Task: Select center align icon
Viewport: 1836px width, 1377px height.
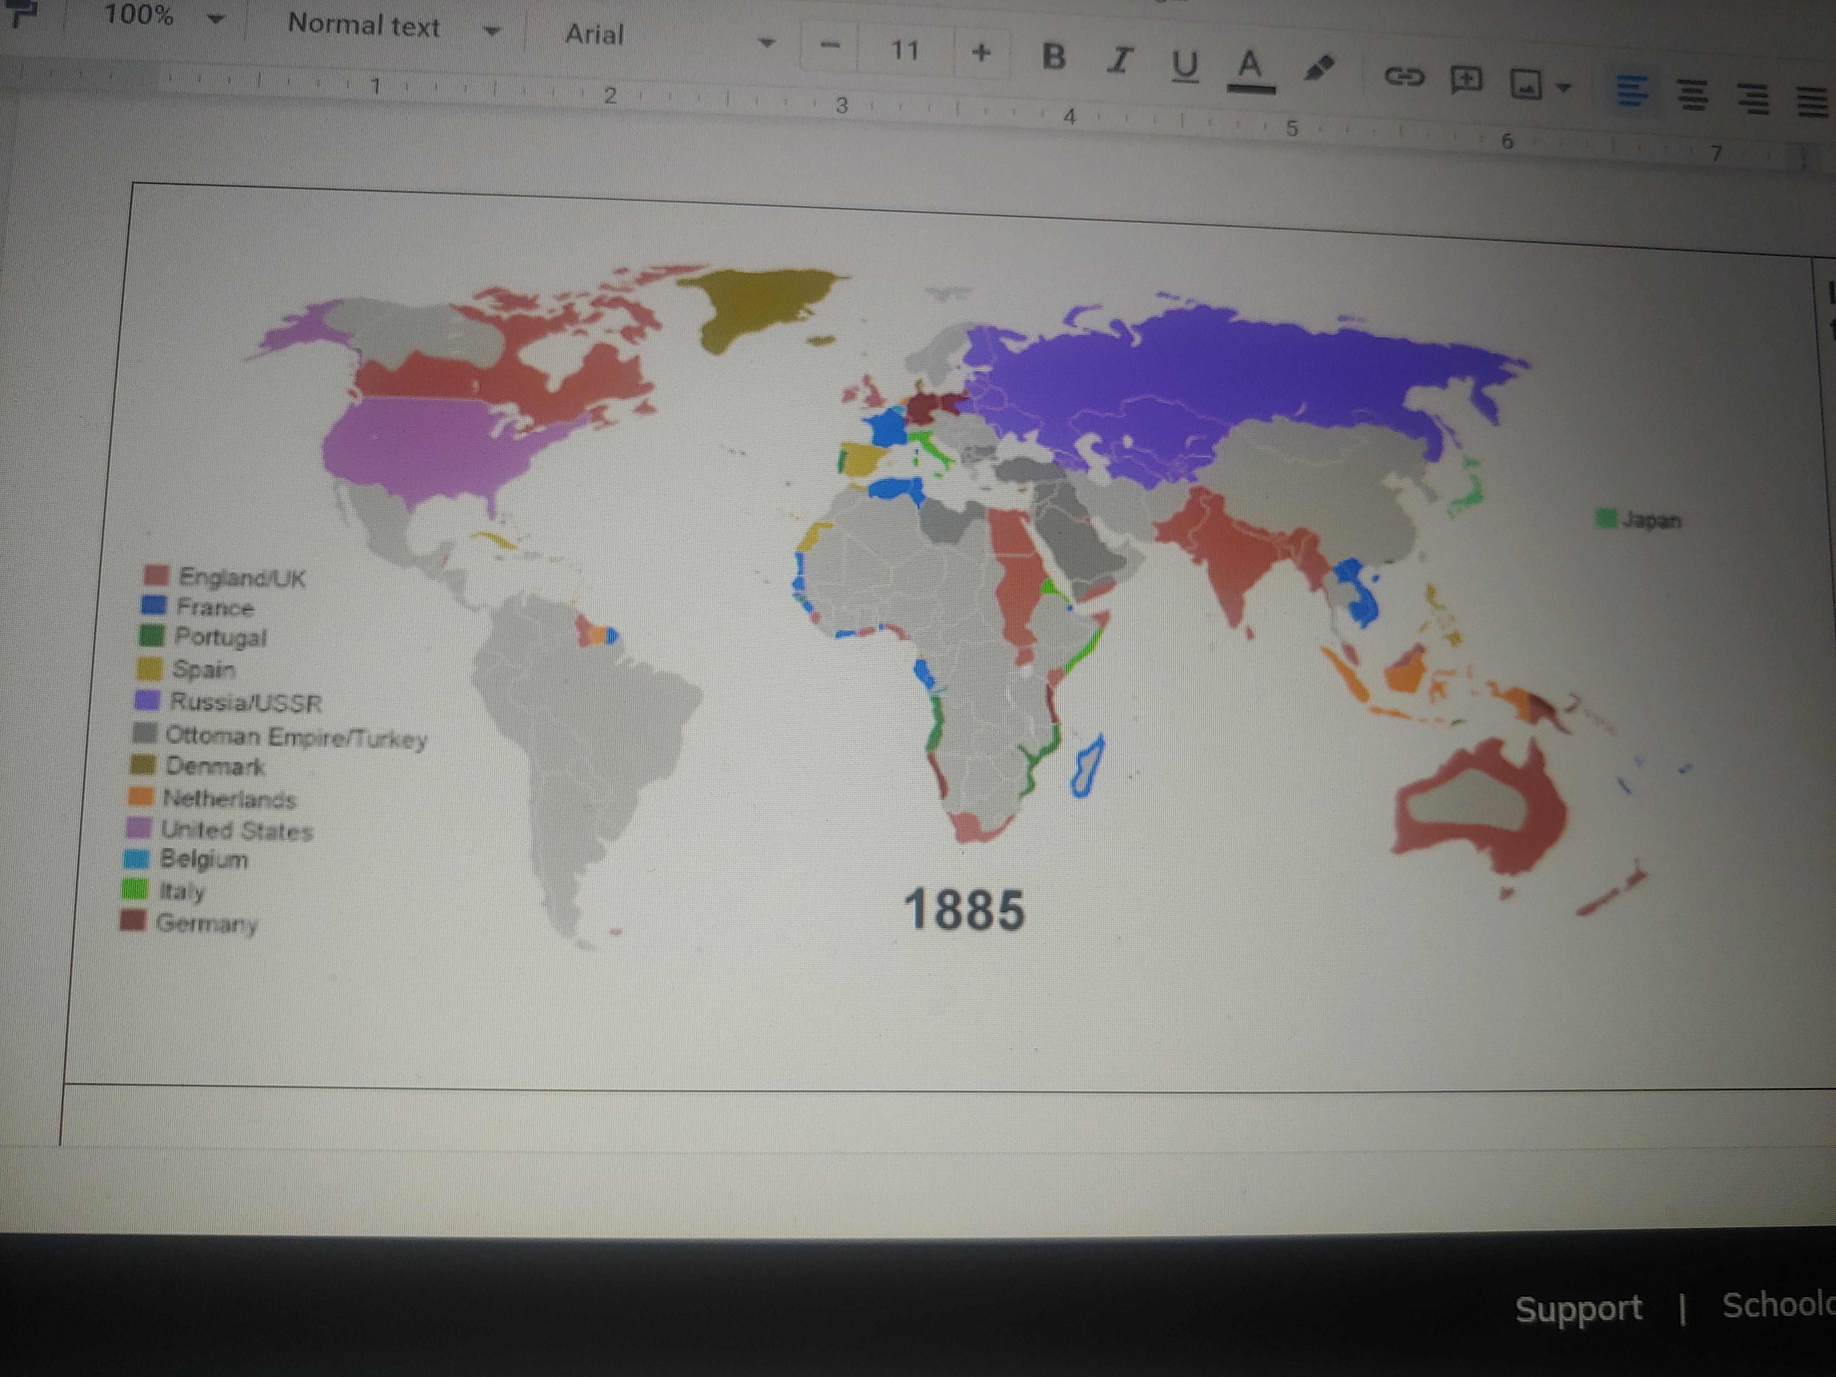Action: coord(1692,95)
